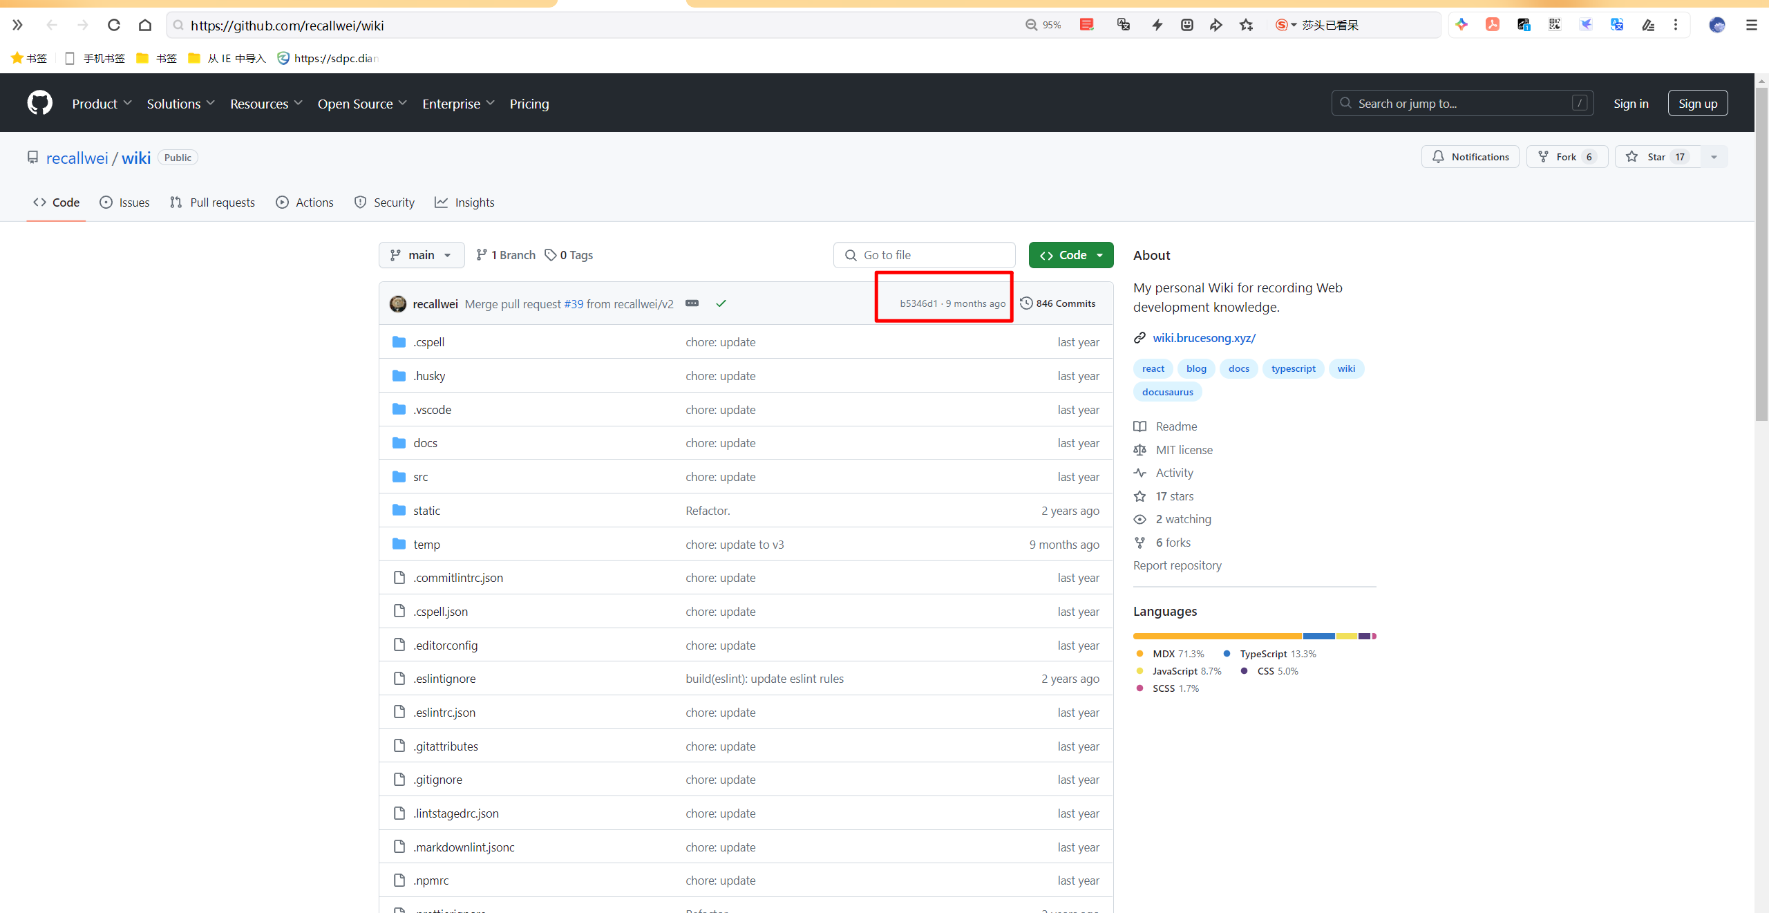The height and width of the screenshot is (913, 1769).
Task: Click the QR code extension icon
Action: (x=1555, y=25)
